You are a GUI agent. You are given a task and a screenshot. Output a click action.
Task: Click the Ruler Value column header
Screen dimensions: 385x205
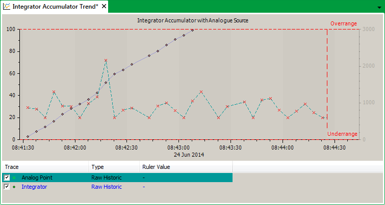[156, 167]
